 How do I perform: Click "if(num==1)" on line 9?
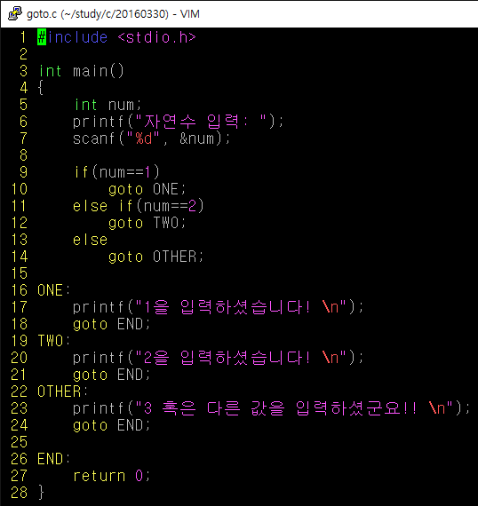click(116, 172)
